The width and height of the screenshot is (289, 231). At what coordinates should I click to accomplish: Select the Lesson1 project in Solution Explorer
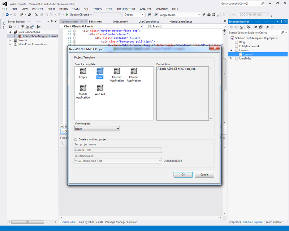tap(258, 55)
